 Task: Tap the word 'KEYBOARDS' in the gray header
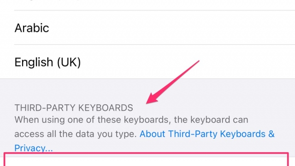pos(106,108)
